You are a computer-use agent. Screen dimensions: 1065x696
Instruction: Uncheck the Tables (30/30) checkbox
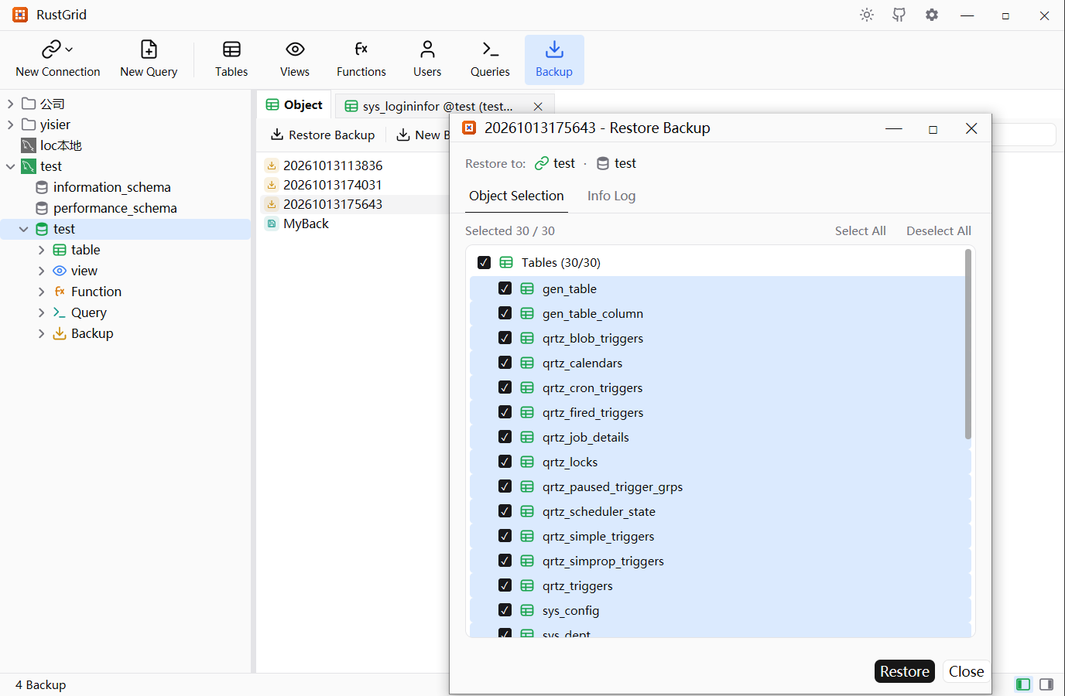pyautogui.click(x=485, y=262)
